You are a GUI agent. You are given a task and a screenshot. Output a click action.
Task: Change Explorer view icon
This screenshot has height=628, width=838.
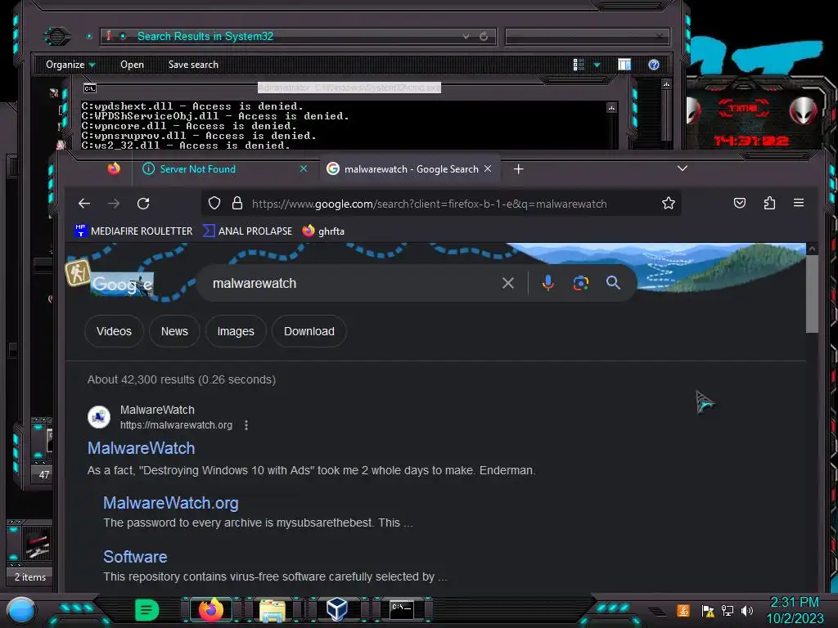tap(579, 65)
